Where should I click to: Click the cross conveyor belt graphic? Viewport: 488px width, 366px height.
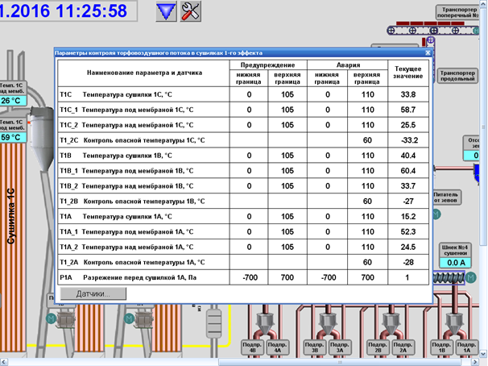coord(436,31)
